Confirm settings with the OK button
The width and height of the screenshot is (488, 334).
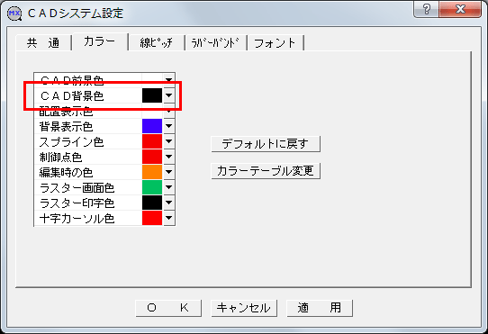tap(168, 308)
